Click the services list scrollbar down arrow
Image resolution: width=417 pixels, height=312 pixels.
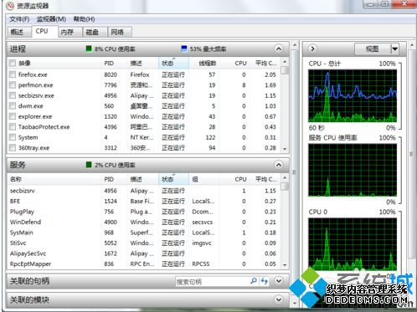pos(285,264)
